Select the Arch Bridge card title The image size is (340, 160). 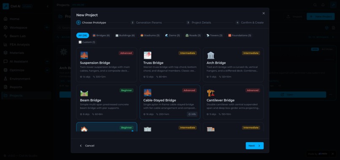pyautogui.click(x=216, y=63)
